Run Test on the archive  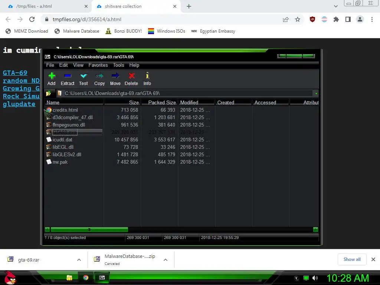click(x=83, y=79)
